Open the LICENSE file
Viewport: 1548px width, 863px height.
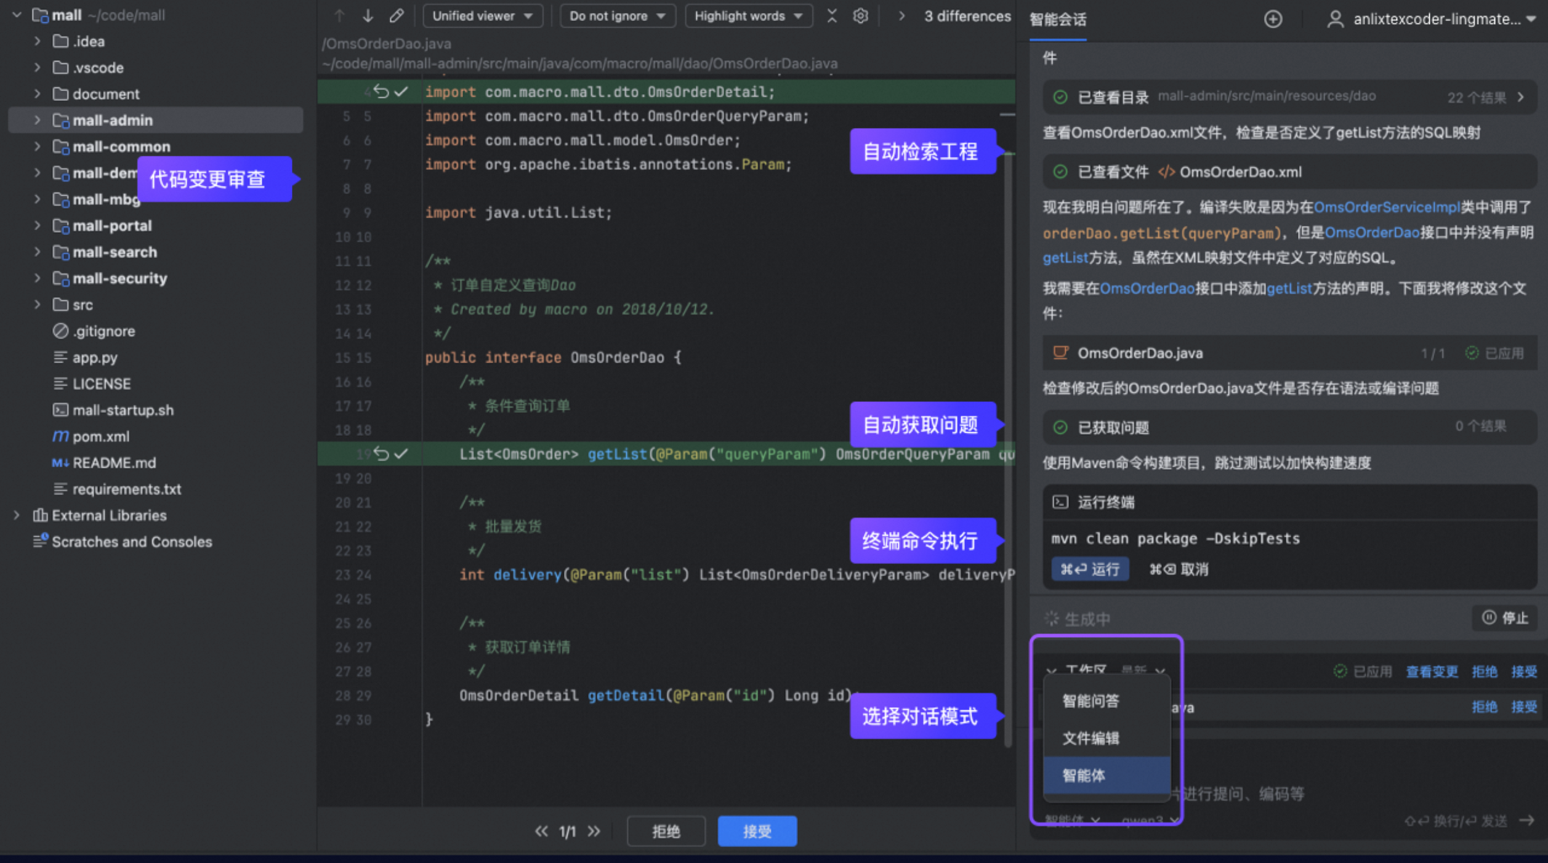click(x=102, y=384)
